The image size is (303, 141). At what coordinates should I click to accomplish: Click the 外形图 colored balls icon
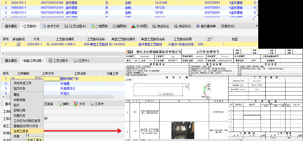click(133, 26)
